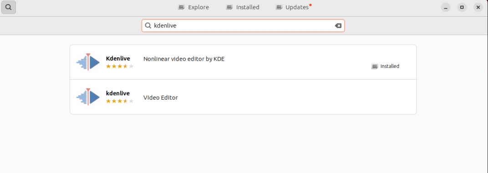Toggle the search button in the header bar

pos(9,7)
